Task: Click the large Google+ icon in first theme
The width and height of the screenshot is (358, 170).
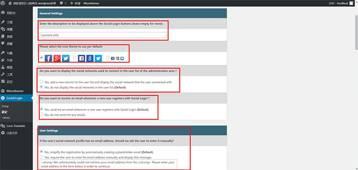Action: (x=57, y=58)
